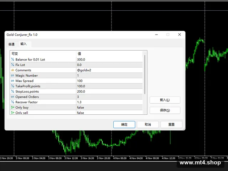Minimize the Gold Conjurer_fix dialog

(x=156, y=35)
